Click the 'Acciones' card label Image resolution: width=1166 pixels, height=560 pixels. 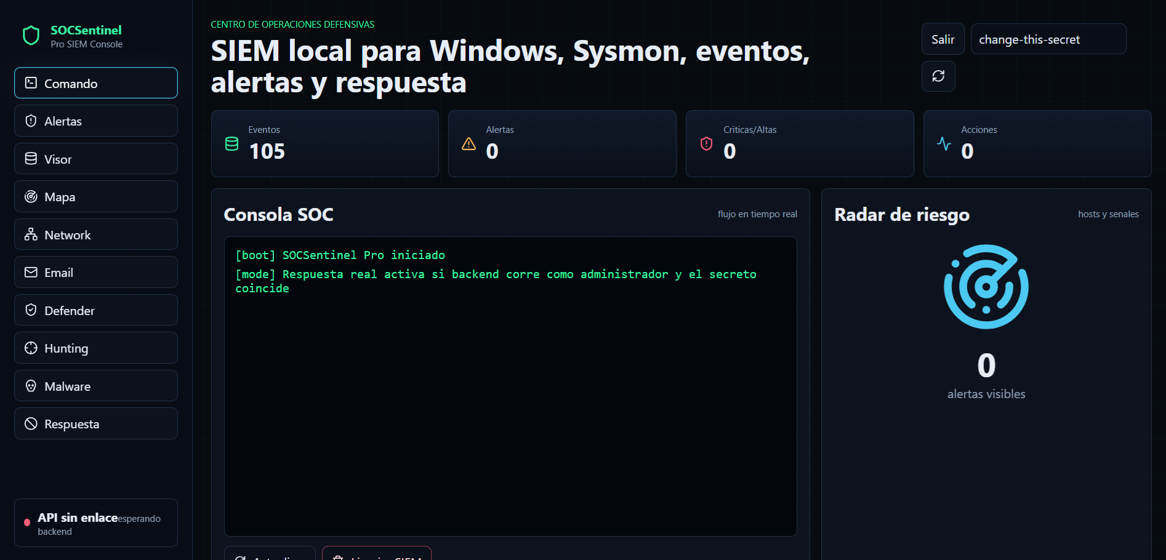click(x=979, y=130)
